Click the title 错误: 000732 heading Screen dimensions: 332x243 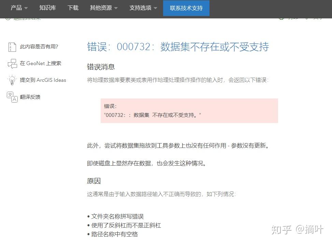[x=178, y=47]
